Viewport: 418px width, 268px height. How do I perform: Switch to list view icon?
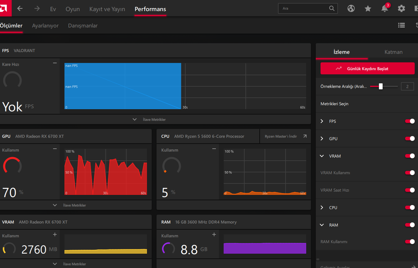pyautogui.click(x=401, y=25)
